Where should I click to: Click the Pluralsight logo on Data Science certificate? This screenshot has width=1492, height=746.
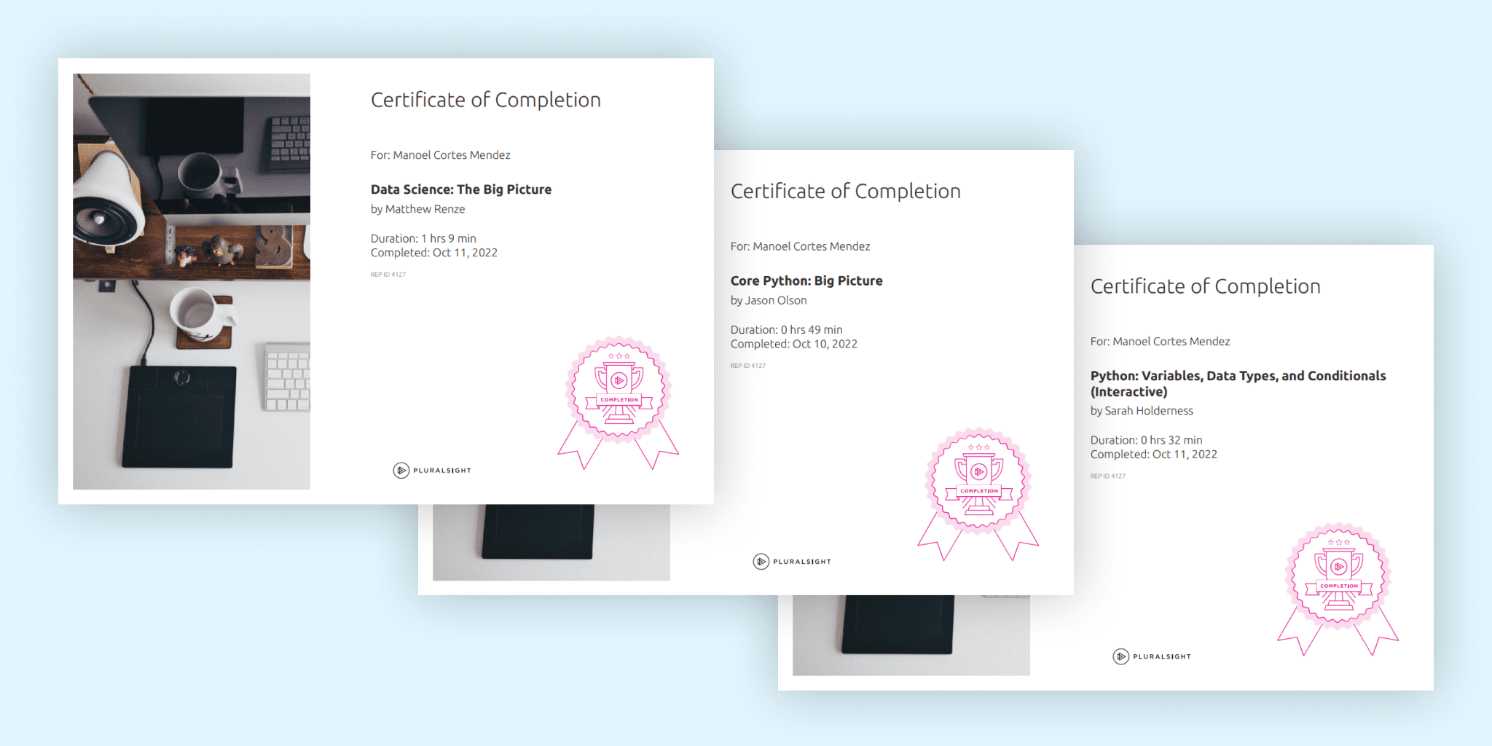click(432, 471)
